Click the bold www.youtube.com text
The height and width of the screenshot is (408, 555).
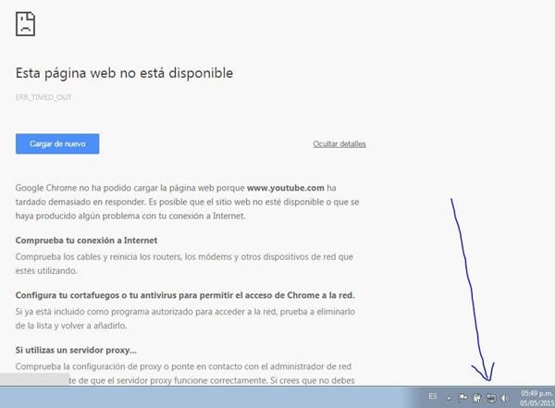pyautogui.click(x=285, y=188)
